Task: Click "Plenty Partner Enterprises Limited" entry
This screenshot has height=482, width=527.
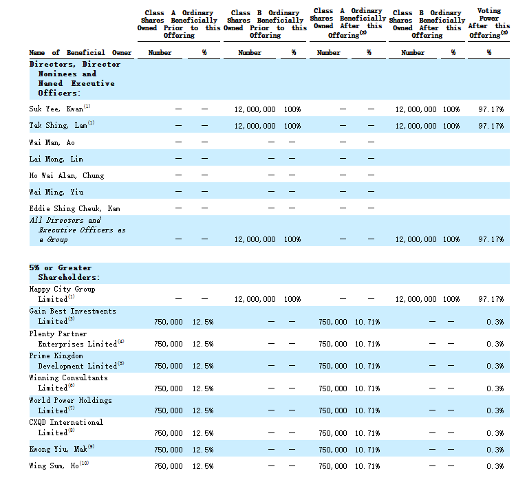Action: 72,338
